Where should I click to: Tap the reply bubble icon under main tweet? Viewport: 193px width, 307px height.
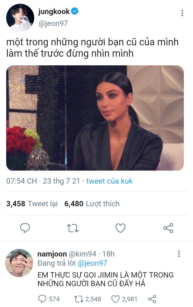tap(25, 228)
